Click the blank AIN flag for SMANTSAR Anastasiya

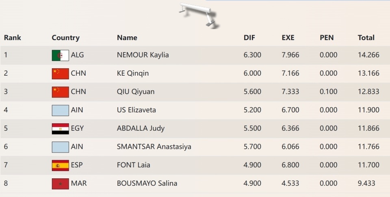tap(60, 147)
